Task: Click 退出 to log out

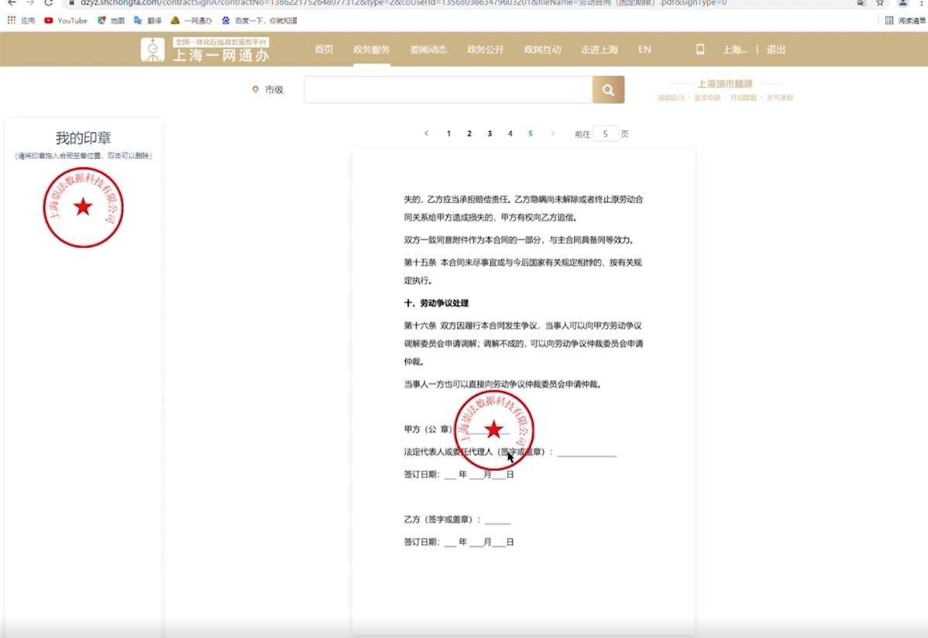Action: pos(775,50)
